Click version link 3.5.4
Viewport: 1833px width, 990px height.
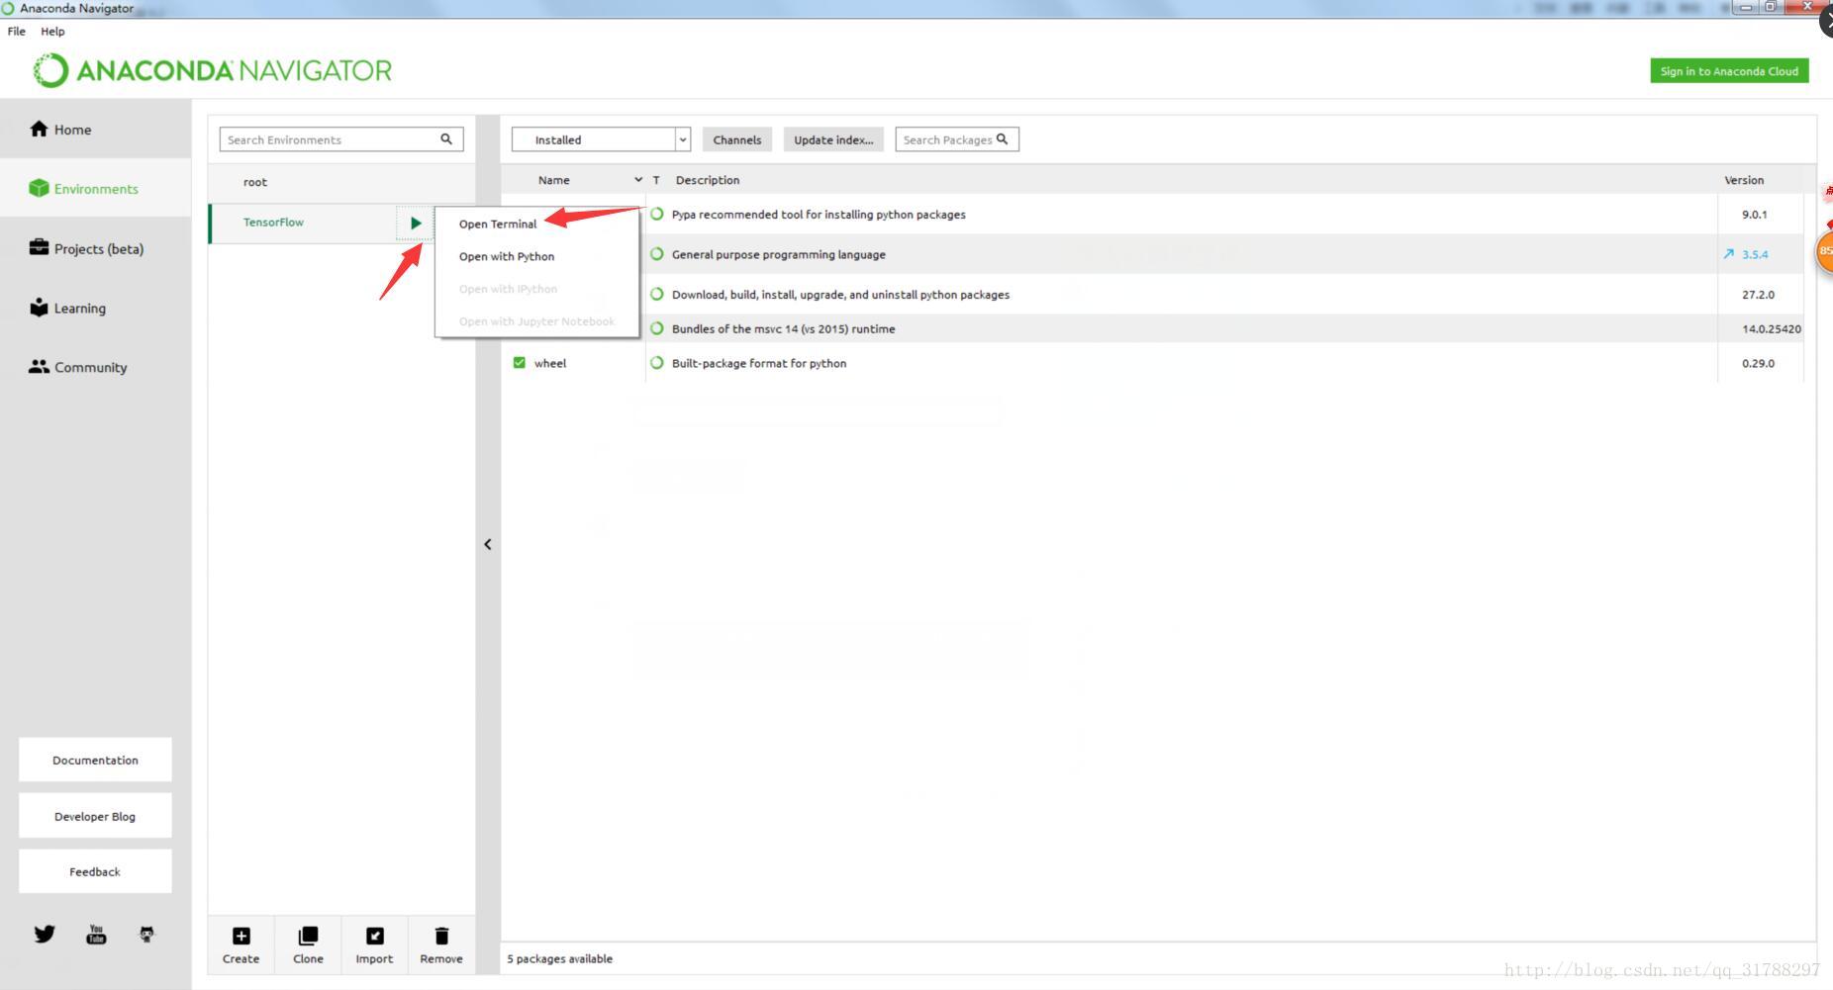click(x=1755, y=254)
